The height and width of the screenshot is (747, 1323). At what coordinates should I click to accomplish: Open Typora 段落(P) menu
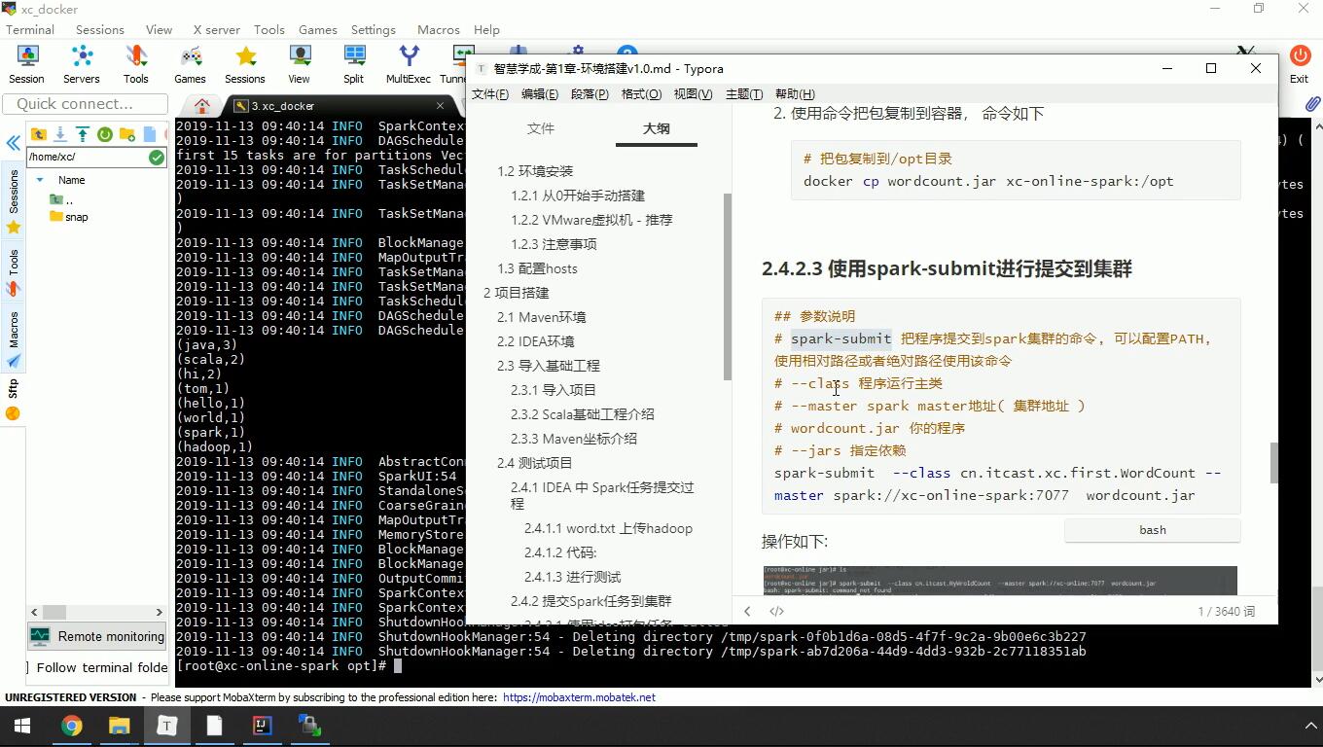pos(590,94)
